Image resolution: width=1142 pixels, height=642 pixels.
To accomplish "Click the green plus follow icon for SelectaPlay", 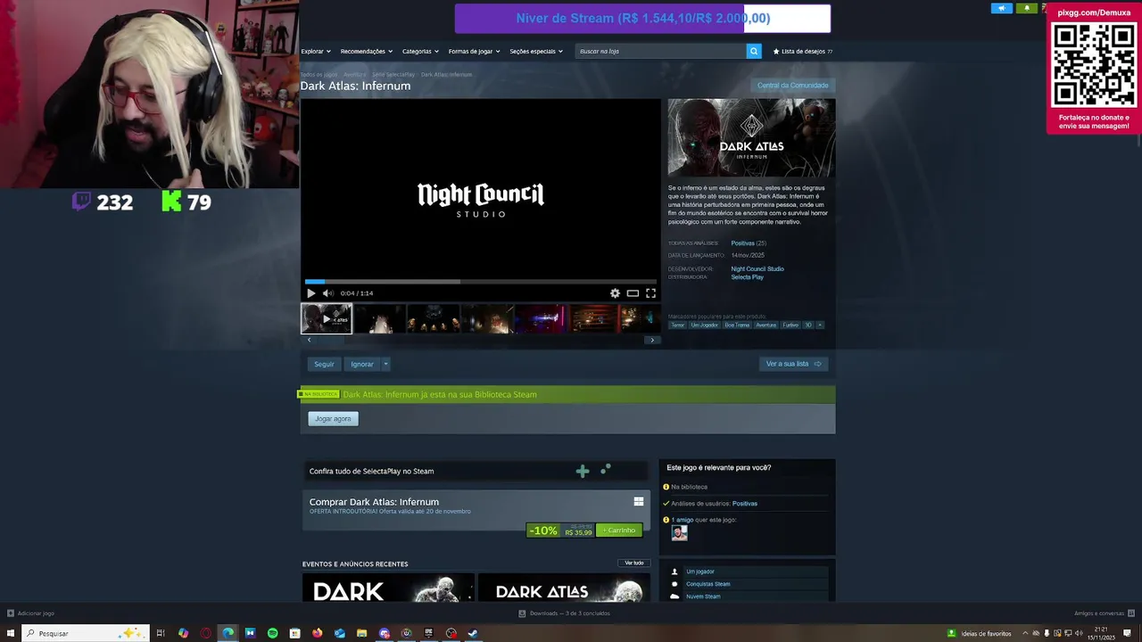I will pyautogui.click(x=583, y=472).
